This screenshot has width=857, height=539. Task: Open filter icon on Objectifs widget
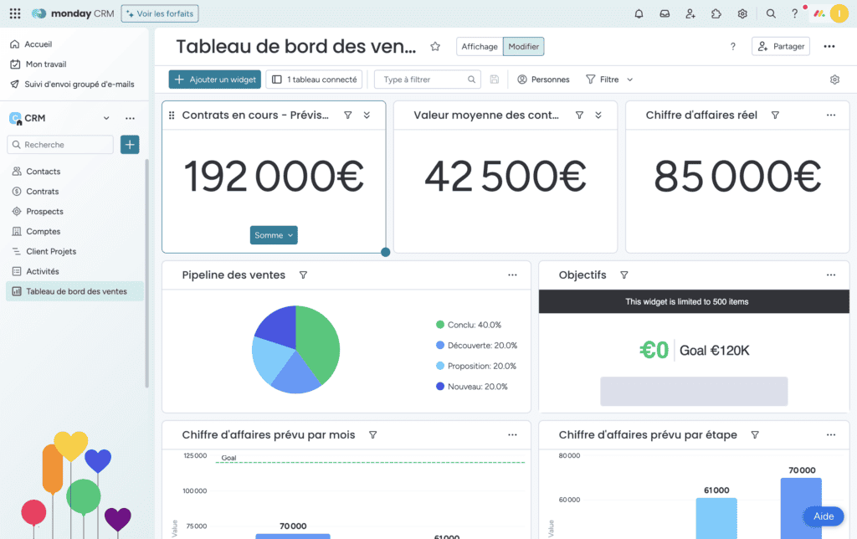coord(624,275)
